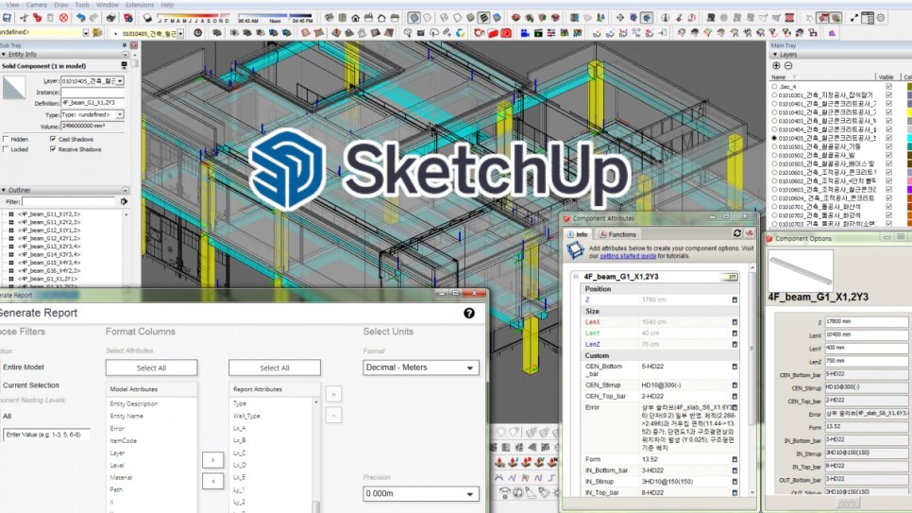
Task: Click Select All above Report Attributes
Action: pyautogui.click(x=275, y=368)
